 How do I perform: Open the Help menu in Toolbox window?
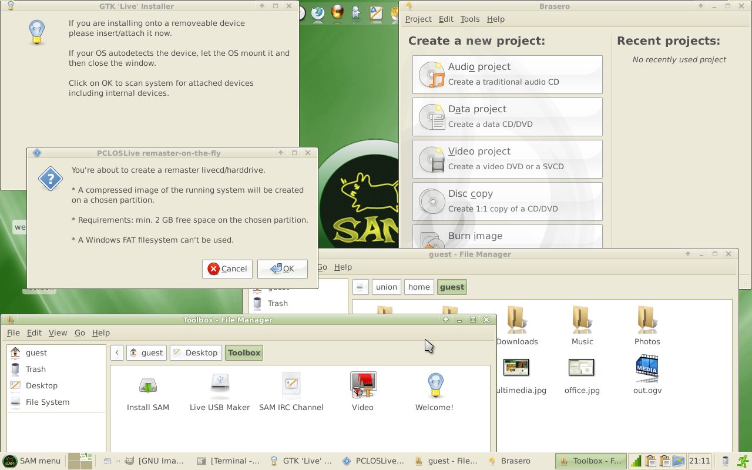point(101,333)
